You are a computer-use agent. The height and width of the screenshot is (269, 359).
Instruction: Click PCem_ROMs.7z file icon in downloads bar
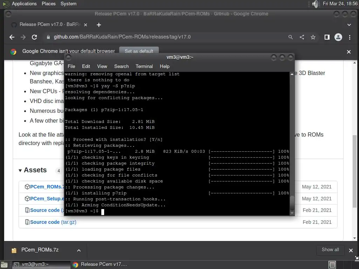14,250
